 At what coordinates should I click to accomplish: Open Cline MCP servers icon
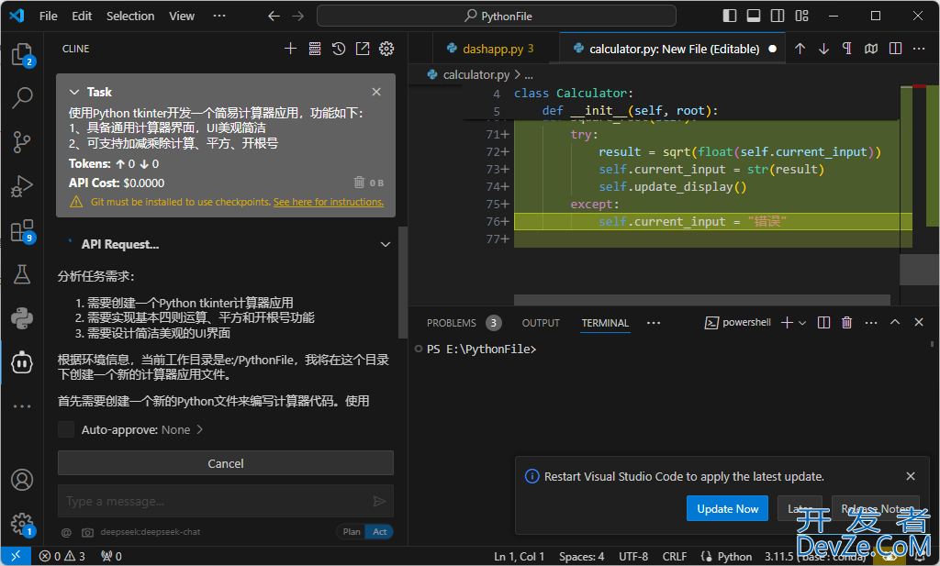315,49
